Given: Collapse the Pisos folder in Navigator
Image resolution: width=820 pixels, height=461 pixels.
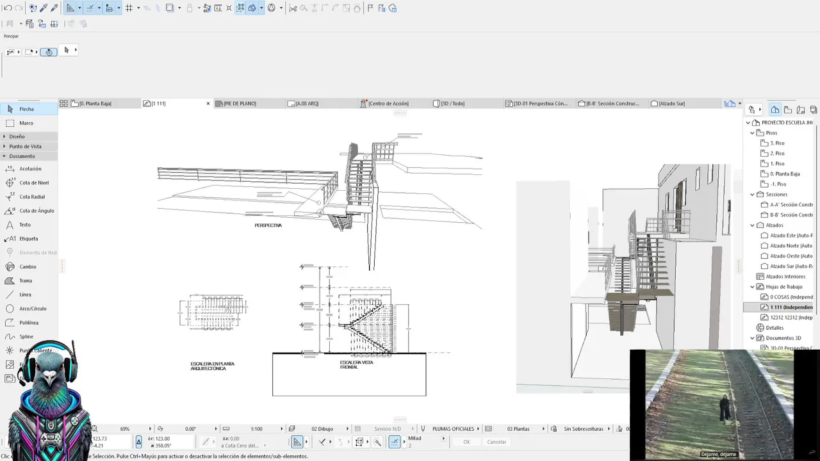Looking at the screenshot, I should 753,133.
